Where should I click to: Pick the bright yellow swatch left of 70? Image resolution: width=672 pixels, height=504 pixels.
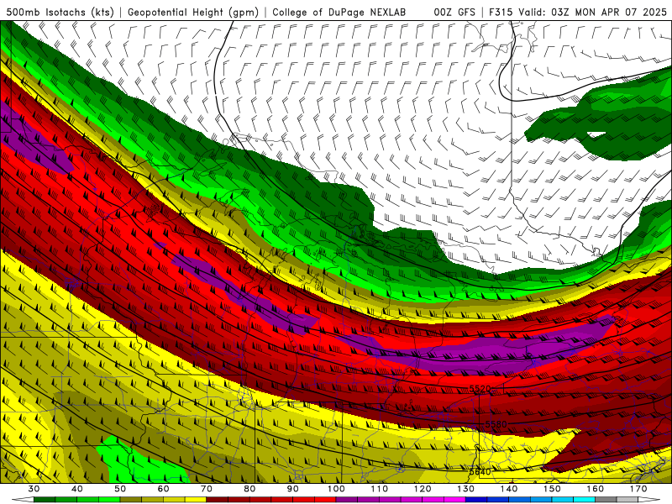coord(196,500)
